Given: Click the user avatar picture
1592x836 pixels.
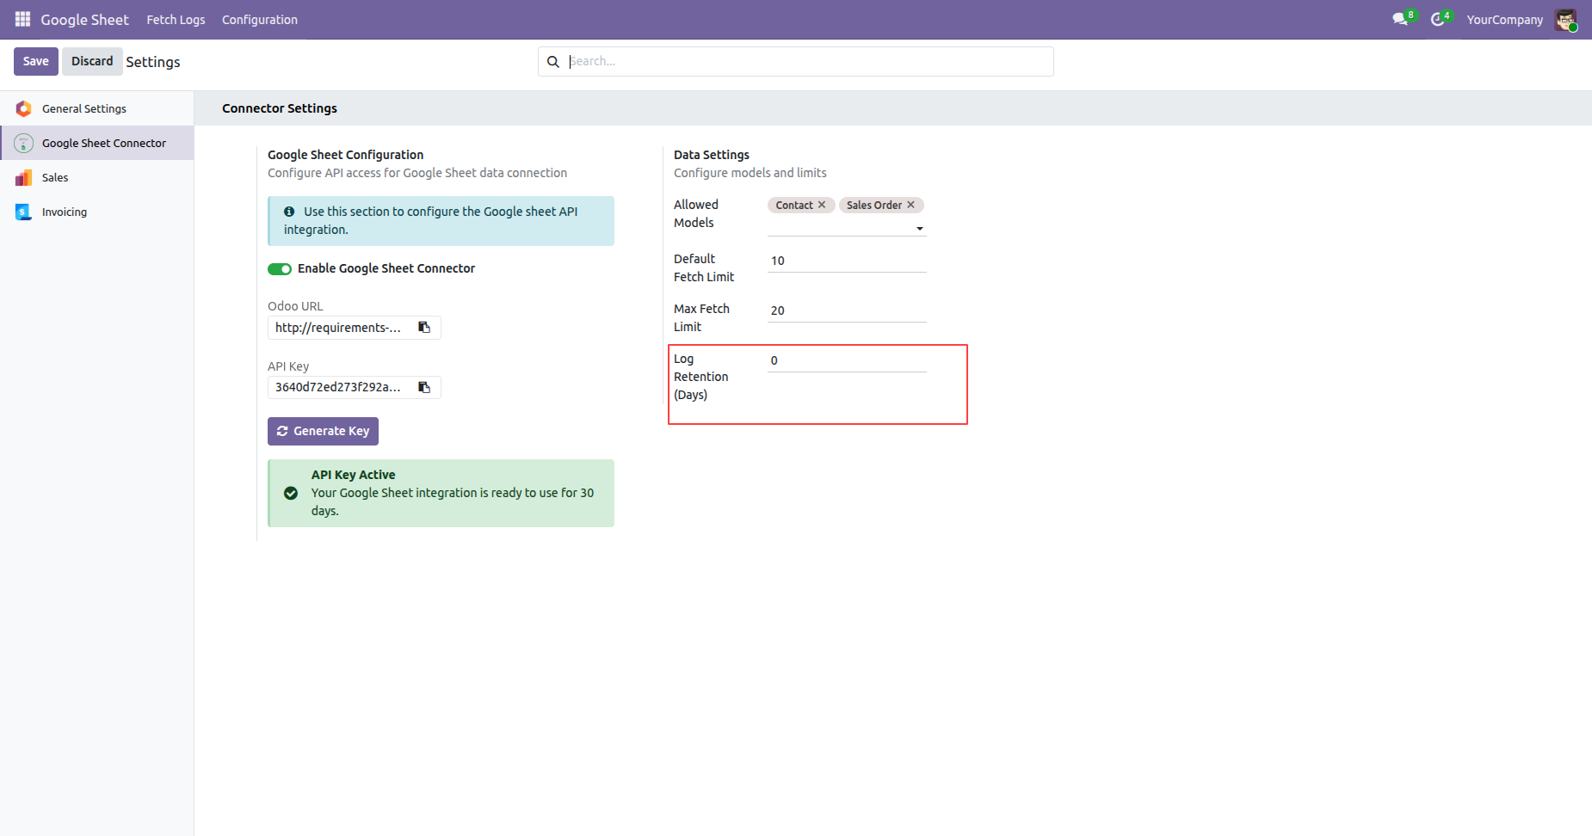Looking at the screenshot, I should click(1565, 19).
